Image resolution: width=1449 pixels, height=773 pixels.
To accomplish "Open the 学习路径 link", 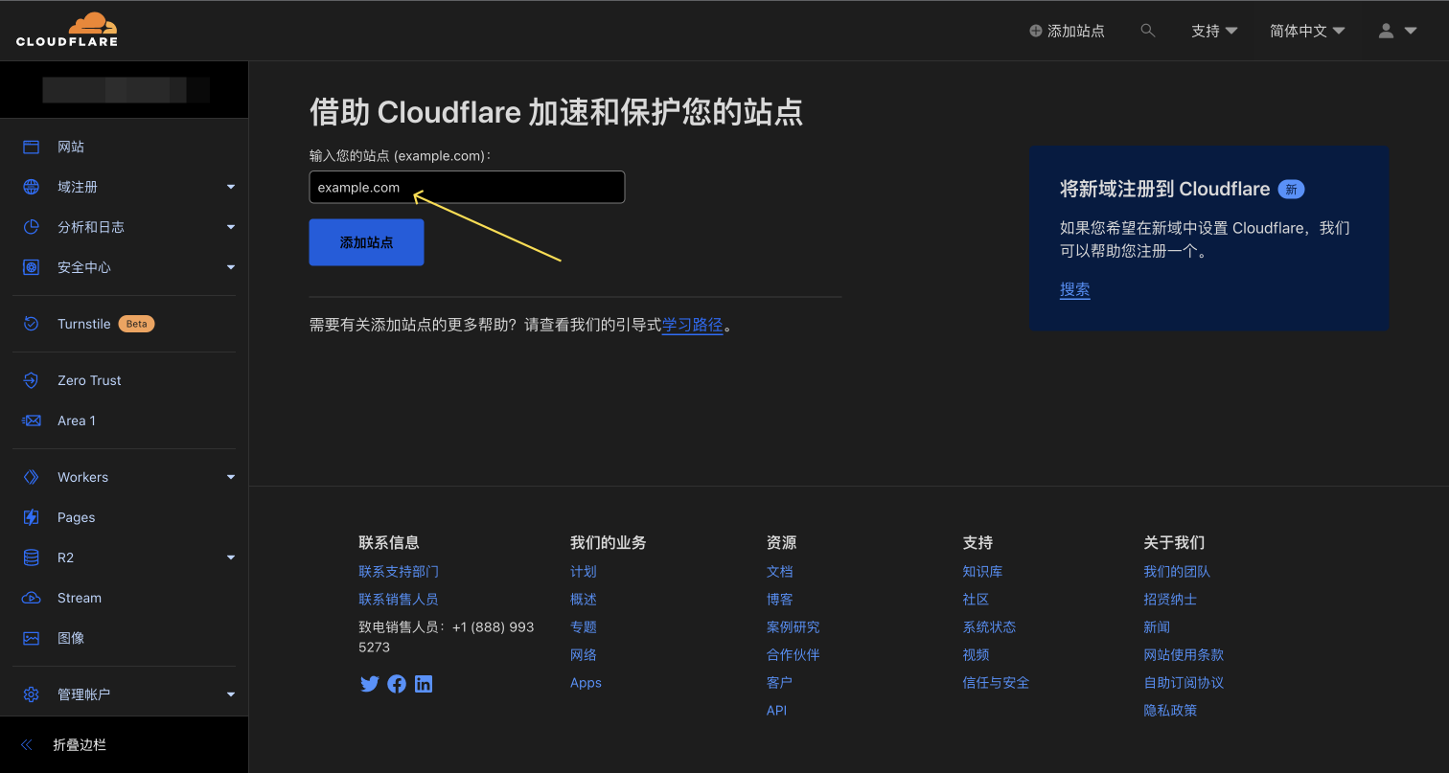I will click(693, 325).
